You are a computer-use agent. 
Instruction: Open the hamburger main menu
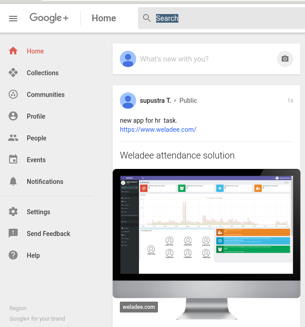13,19
